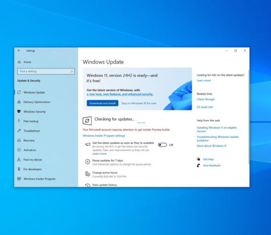Screen dimensions: 271x235
Task: Click the Files backup icon
Action: 19,121
